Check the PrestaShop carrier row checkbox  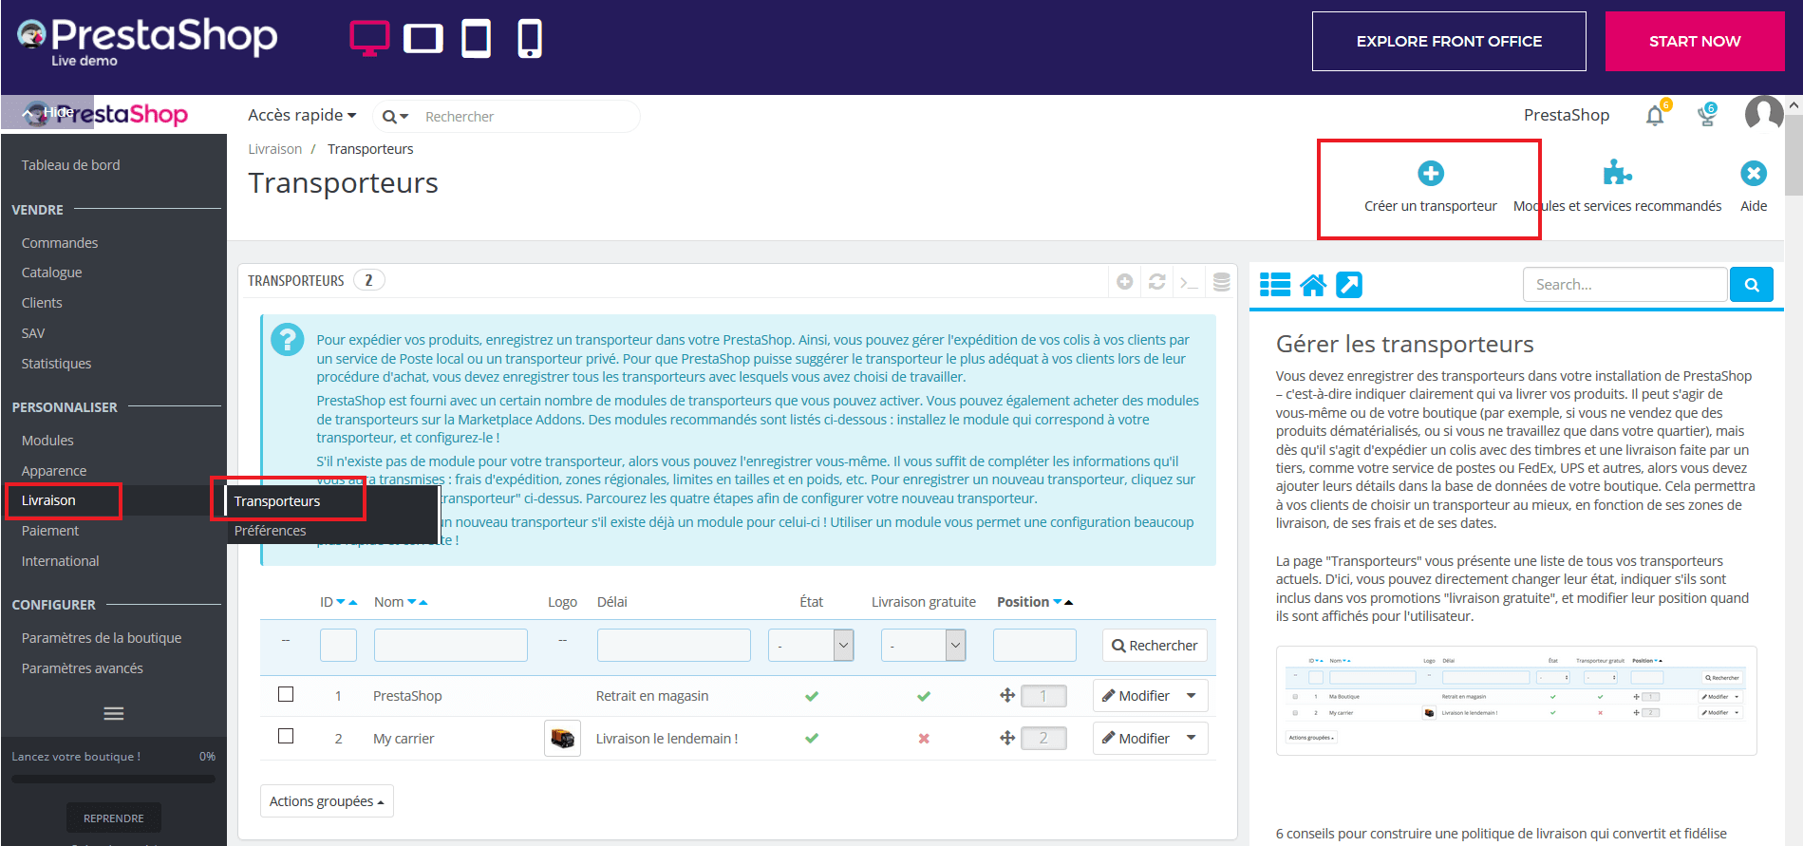(286, 694)
